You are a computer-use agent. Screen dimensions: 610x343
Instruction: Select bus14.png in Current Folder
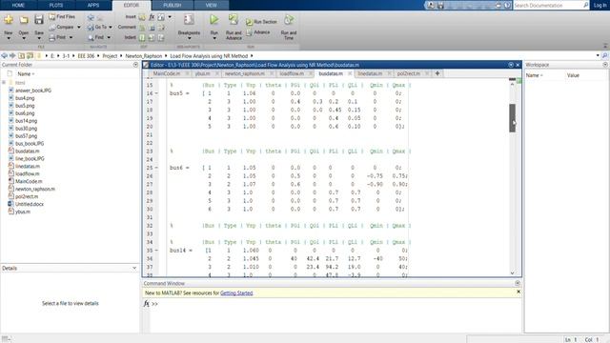coord(26,121)
